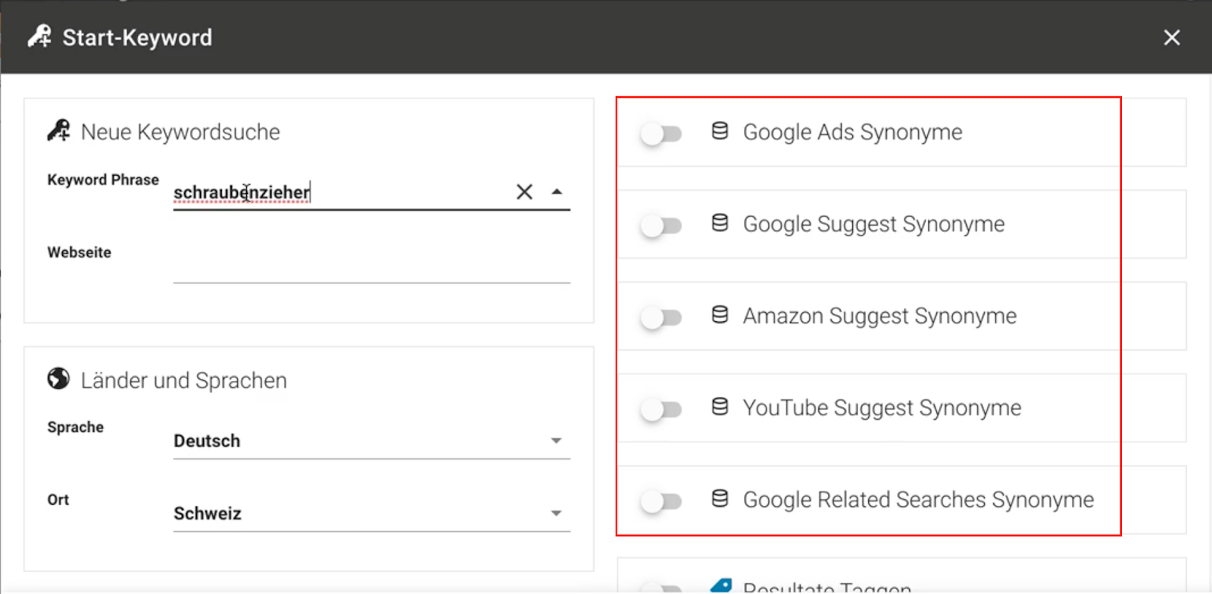Clear the Keyword Phrase field with the X
The height and width of the screenshot is (594, 1212).
pyautogui.click(x=524, y=192)
